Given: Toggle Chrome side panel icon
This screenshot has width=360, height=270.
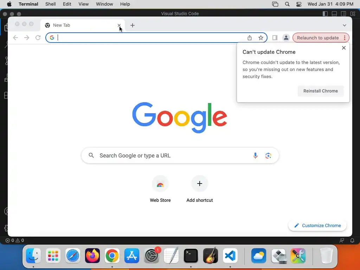Looking at the screenshot, I should click(x=275, y=38).
